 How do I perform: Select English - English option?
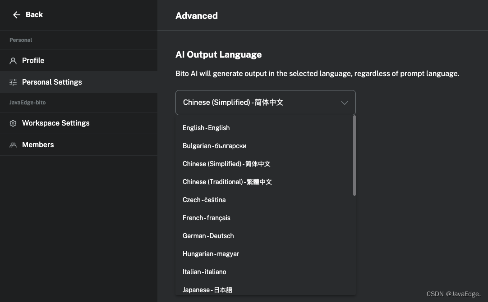(264, 128)
